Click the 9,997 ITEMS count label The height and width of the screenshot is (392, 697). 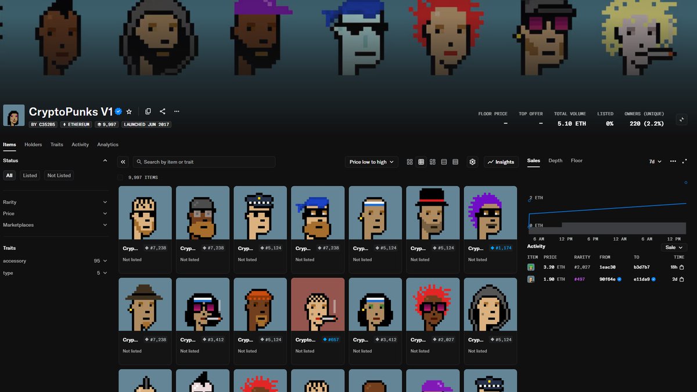pos(143,177)
